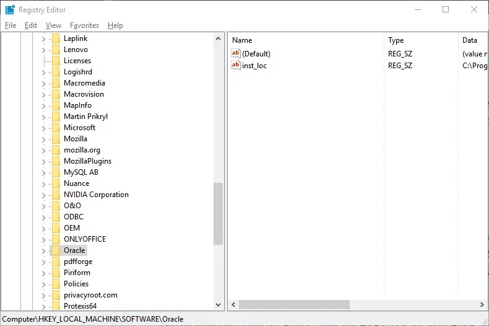Expand the ODBC key

[44, 218]
